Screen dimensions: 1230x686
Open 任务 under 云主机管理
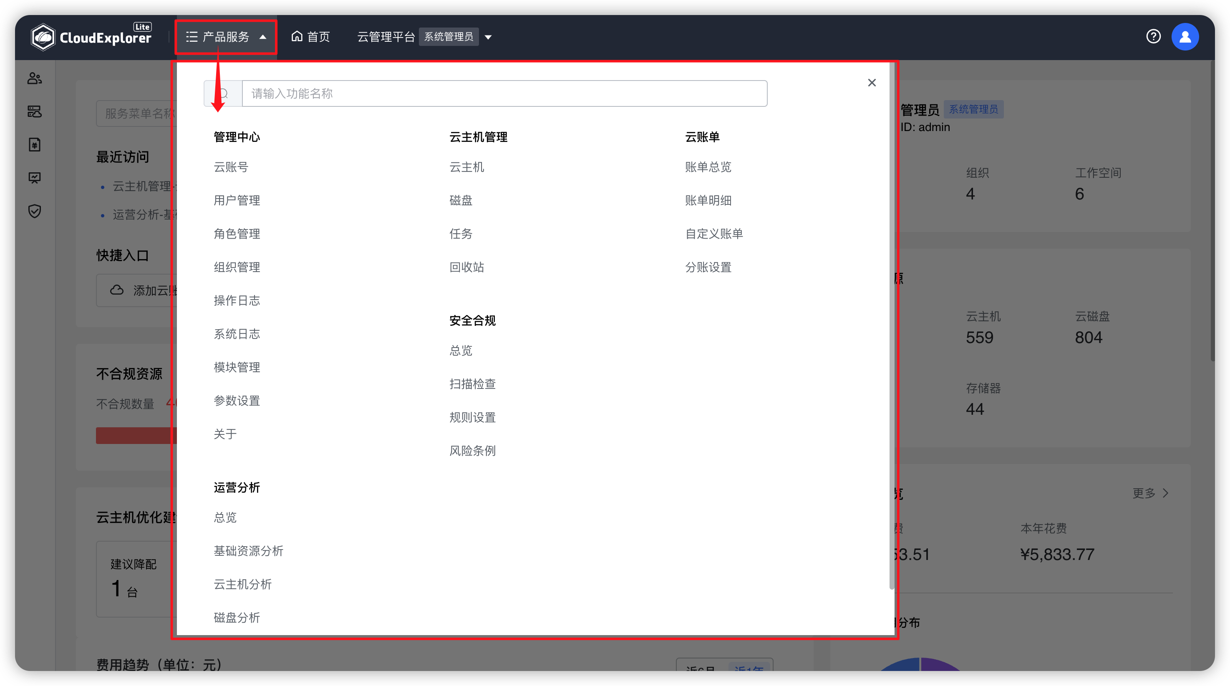[461, 234]
